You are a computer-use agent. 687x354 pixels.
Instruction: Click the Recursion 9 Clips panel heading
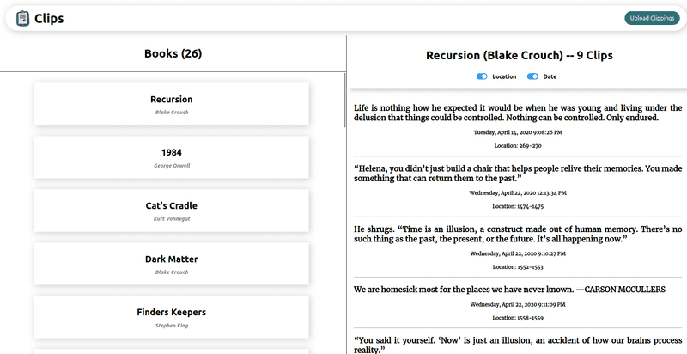(x=519, y=55)
